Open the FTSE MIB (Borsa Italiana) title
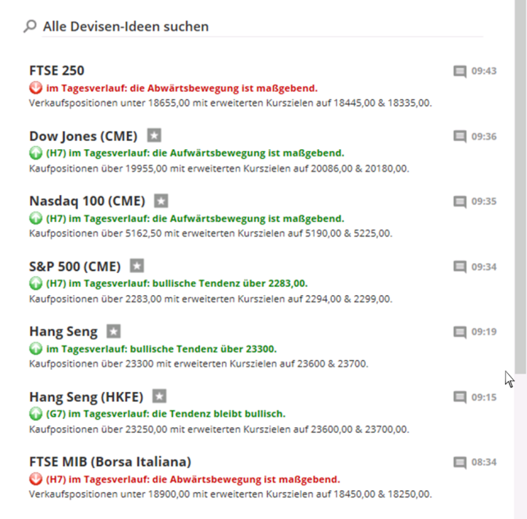 point(111,462)
